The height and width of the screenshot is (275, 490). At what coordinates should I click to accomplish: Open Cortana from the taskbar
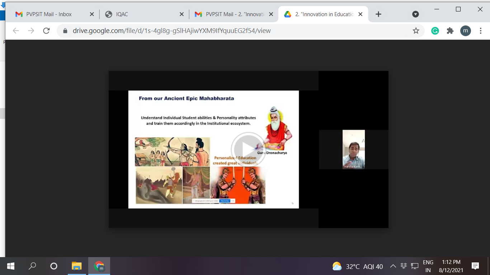pos(54,266)
